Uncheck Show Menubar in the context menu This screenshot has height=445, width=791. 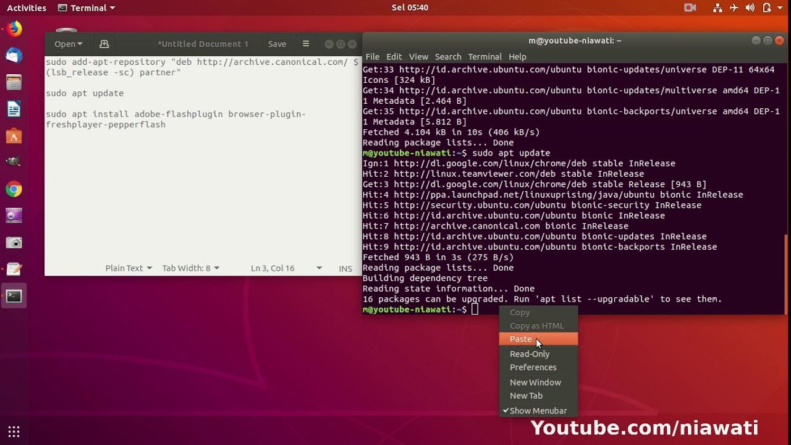point(538,410)
